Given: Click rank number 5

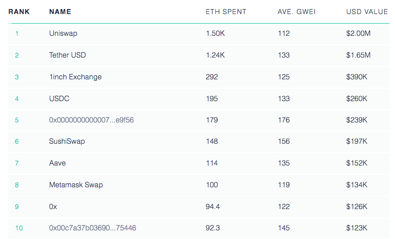Looking at the screenshot, I should click(17, 120).
